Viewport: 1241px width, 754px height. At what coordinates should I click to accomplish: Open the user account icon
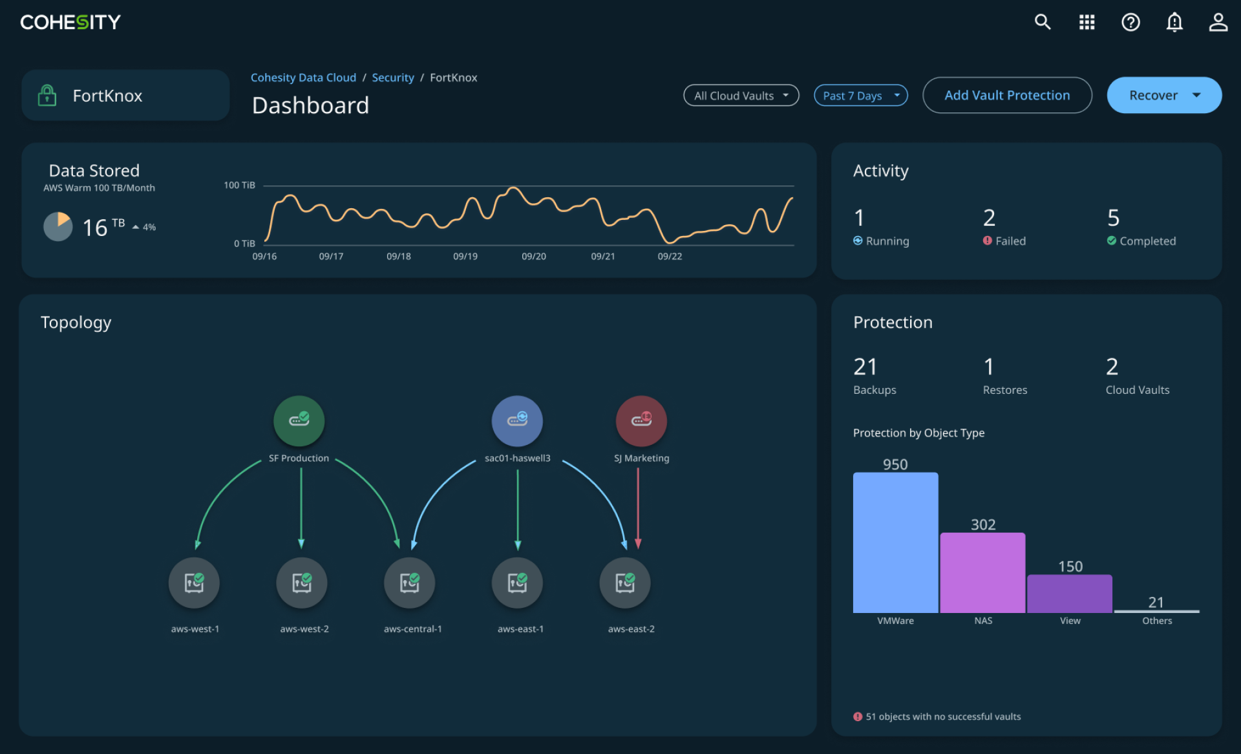(x=1218, y=22)
